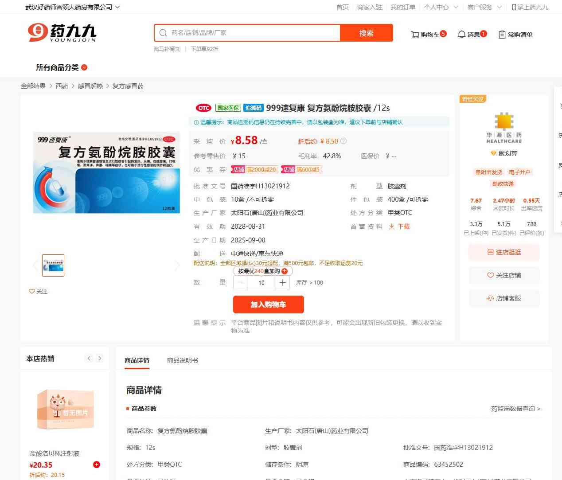Click the help icon beside discounted price
562x480 pixels.
point(343,141)
